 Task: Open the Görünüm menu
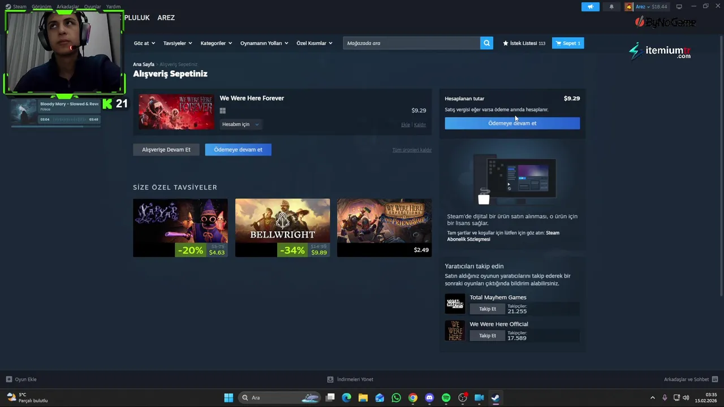(x=41, y=7)
